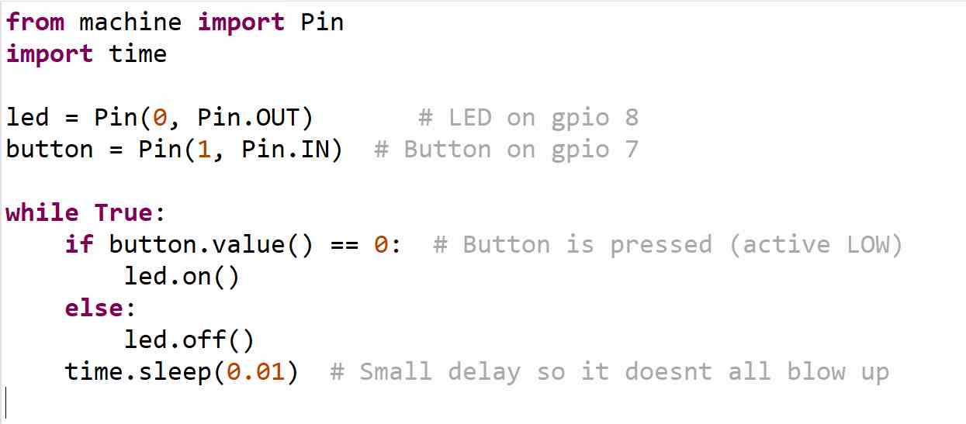Viewport: 966px width, 424px height.
Task: Click the '# Button on gpio 7' comment
Action: [506, 149]
